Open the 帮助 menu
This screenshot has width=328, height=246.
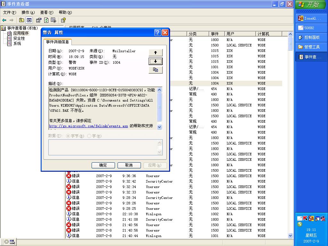click(x=65, y=12)
